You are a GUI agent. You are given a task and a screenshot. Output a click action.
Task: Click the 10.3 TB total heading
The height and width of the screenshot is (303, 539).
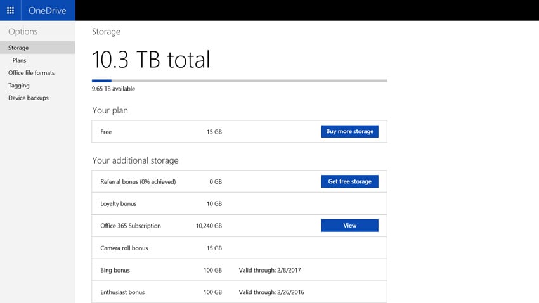coord(151,60)
